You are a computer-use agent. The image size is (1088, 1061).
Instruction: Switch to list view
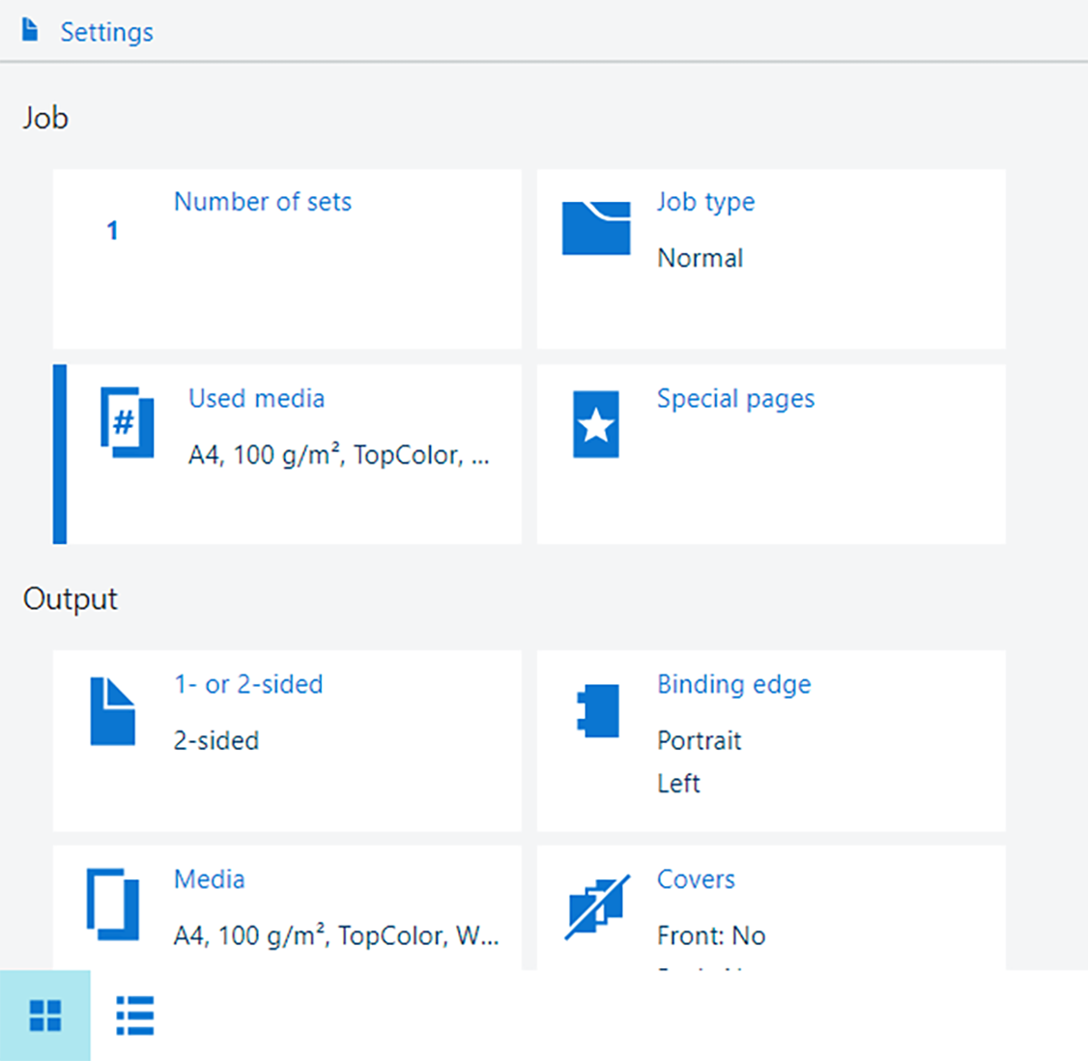coord(135,1016)
